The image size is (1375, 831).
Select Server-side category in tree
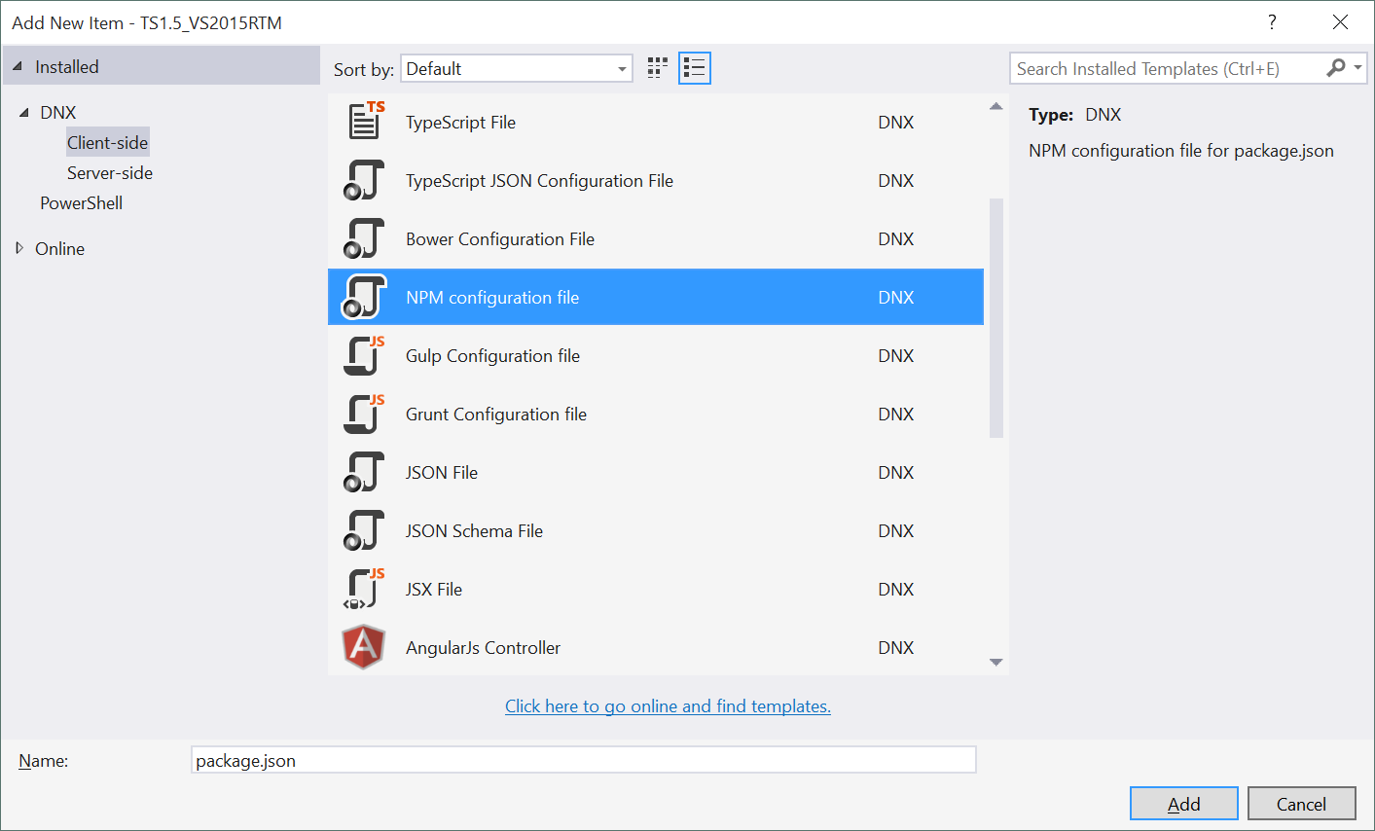point(110,173)
